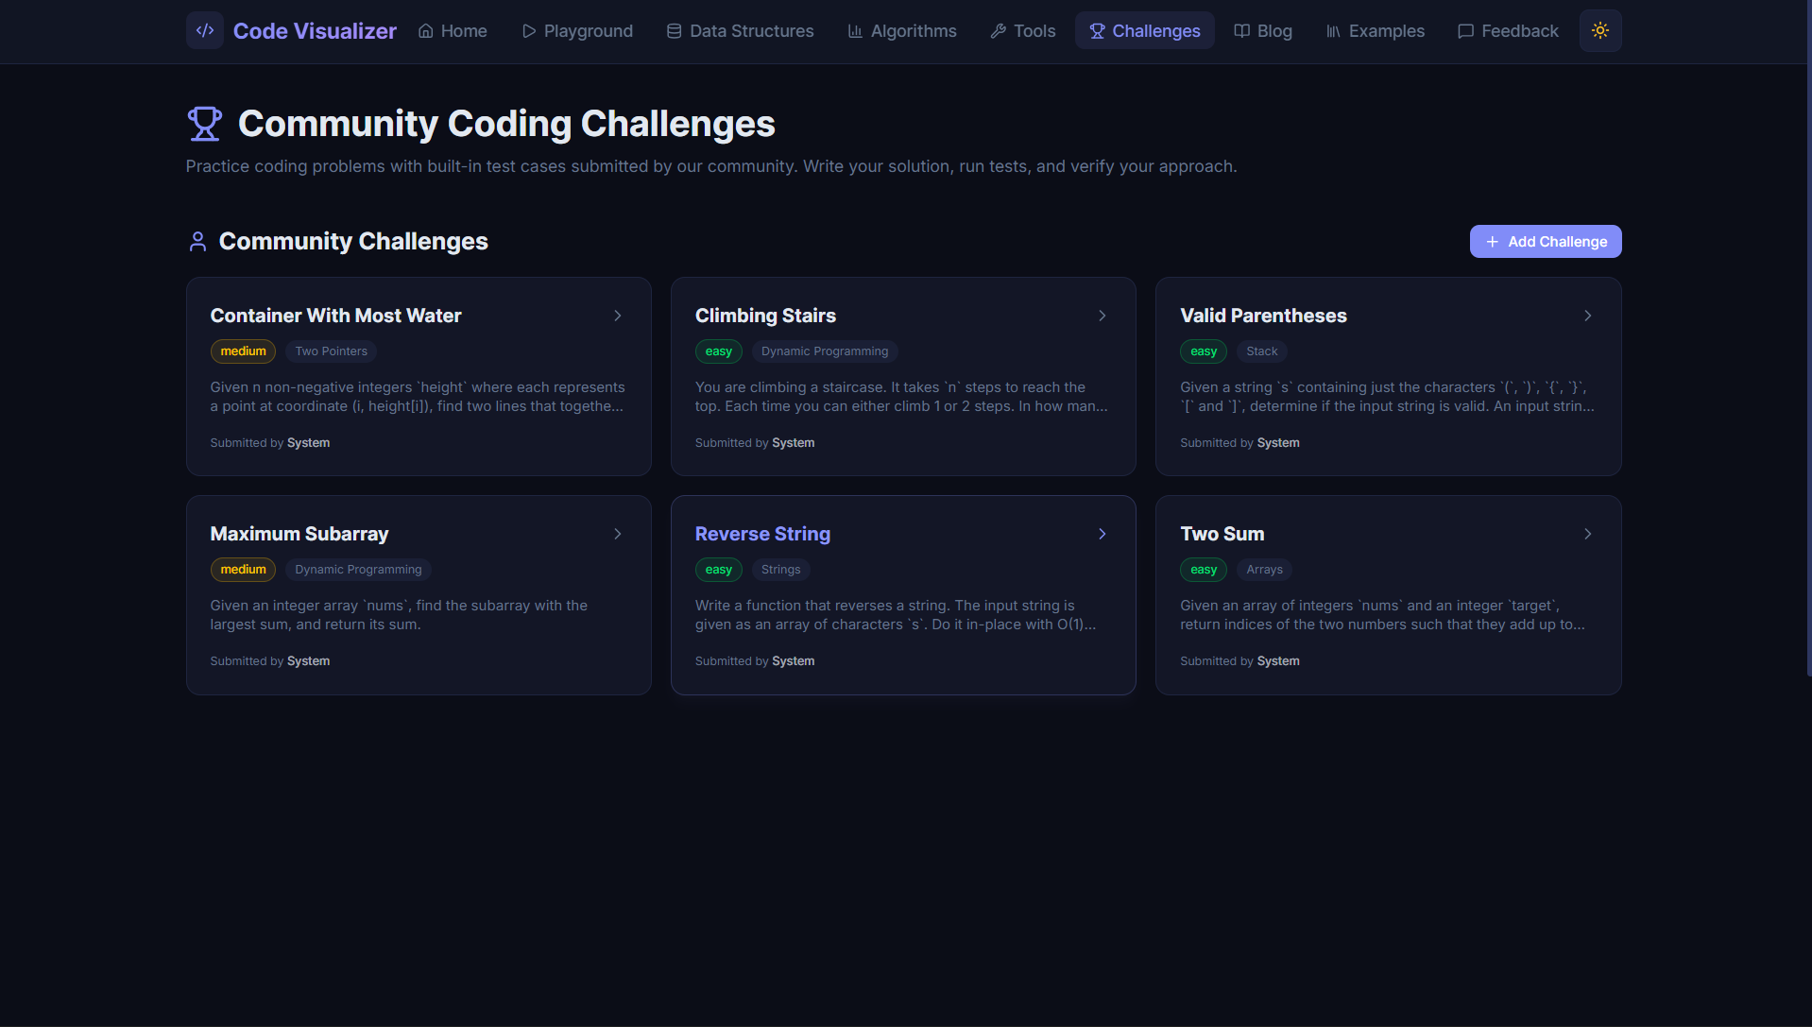Open the Feedback nav item
The width and height of the screenshot is (1812, 1027).
pos(1508,31)
